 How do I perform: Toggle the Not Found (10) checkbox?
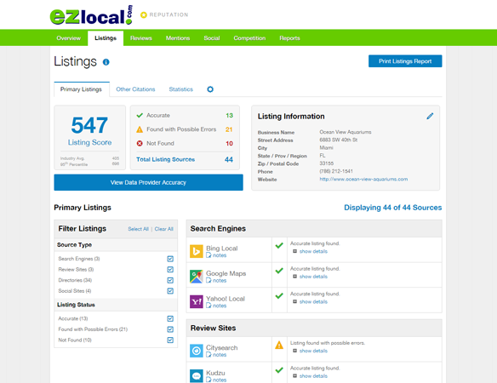[x=170, y=340]
